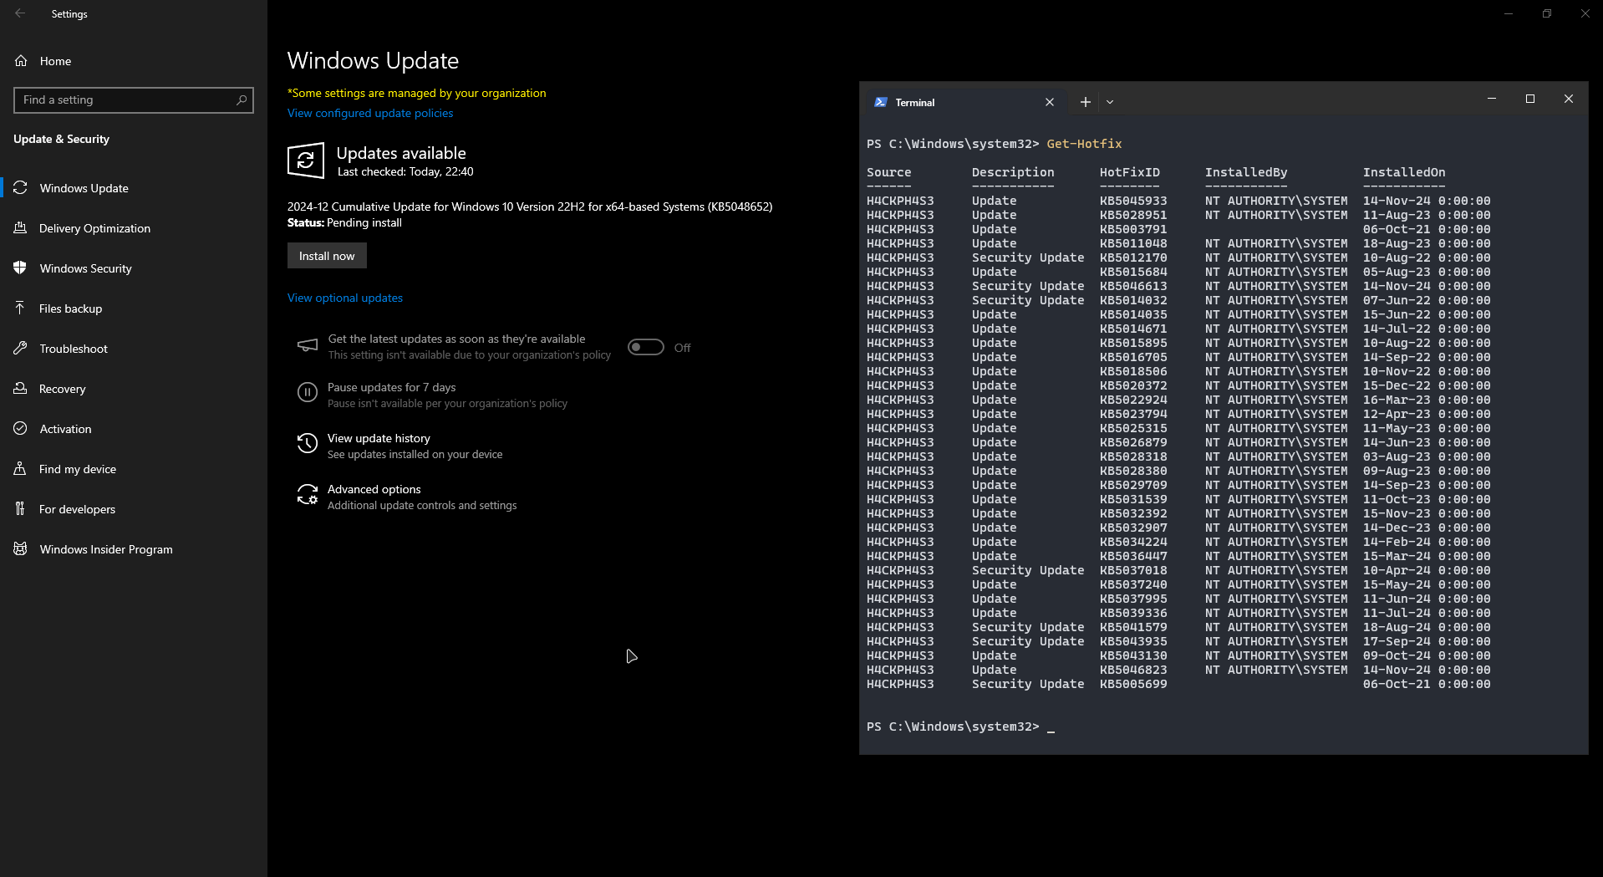
Task: Click the update history clock icon
Action: [x=308, y=443]
